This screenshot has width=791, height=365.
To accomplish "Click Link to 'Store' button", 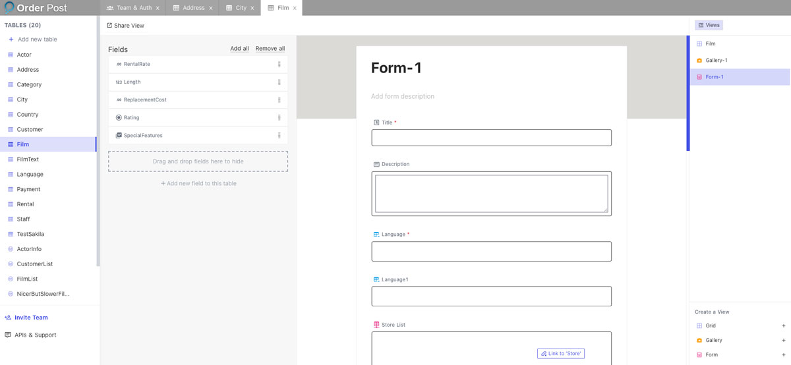I will [x=561, y=354].
